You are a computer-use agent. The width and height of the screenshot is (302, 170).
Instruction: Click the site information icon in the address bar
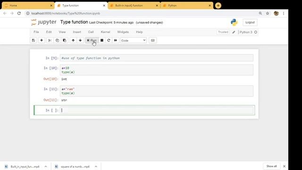pos(28,13)
